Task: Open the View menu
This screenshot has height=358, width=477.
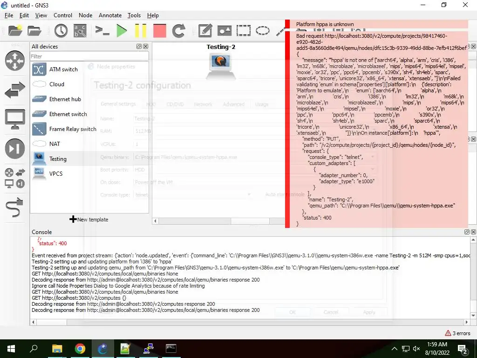Action: click(x=41, y=15)
